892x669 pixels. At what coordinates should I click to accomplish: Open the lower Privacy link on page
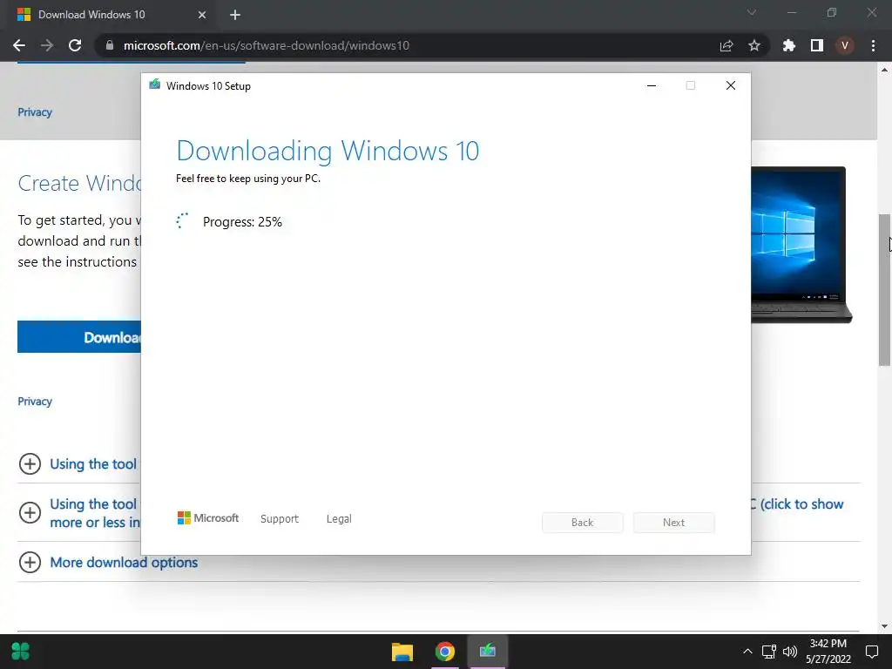(35, 401)
